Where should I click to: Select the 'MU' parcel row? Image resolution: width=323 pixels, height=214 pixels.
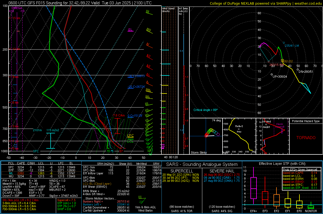[x=41, y=176]
